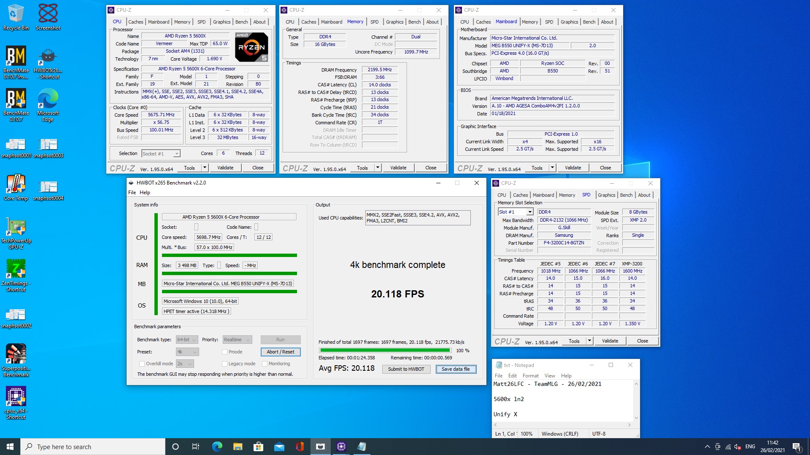Open Microsoft Store from taskbar
This screenshot has width=810, height=455.
[258, 447]
